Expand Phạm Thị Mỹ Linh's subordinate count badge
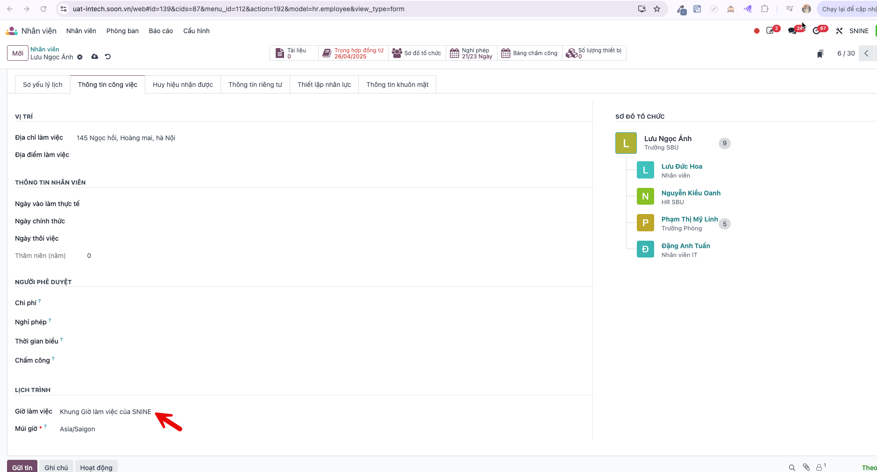The height and width of the screenshot is (472, 877). (725, 224)
